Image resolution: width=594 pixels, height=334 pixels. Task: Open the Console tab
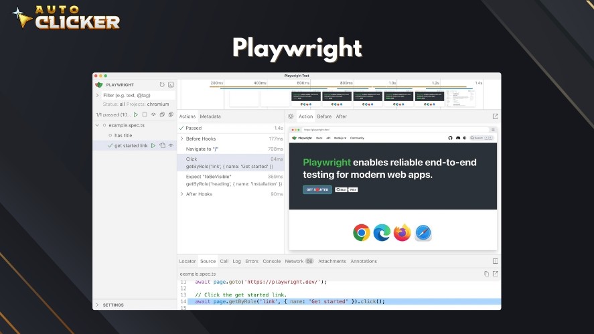click(x=272, y=261)
